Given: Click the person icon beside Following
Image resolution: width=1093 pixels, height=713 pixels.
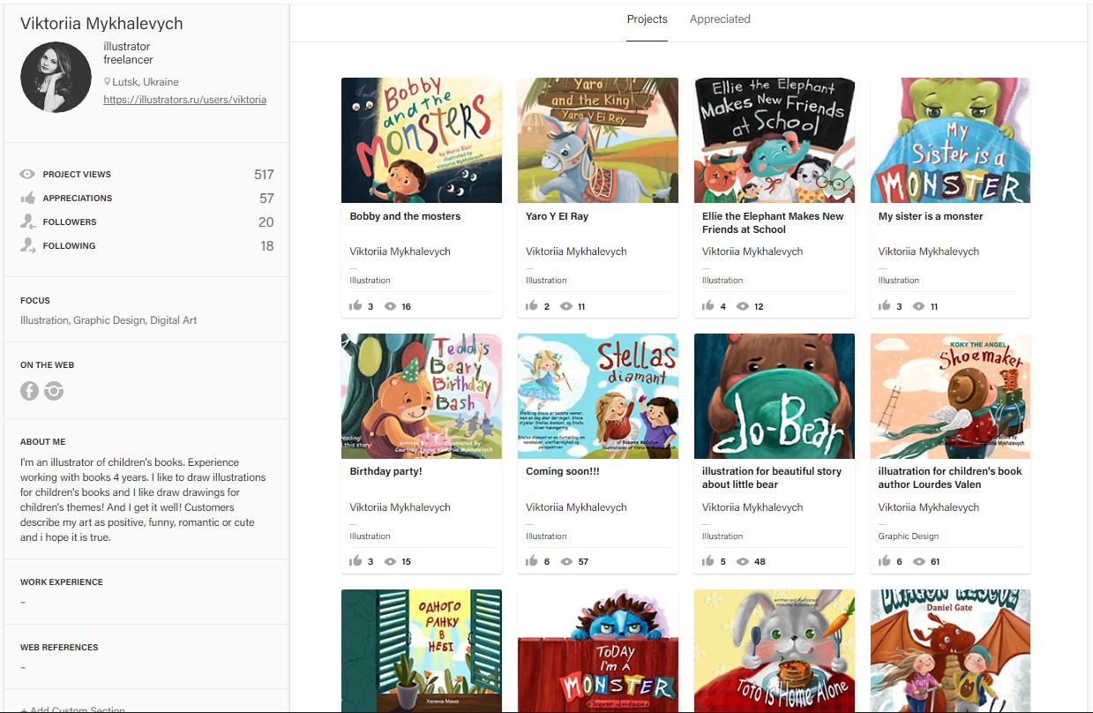Looking at the screenshot, I should pyautogui.click(x=27, y=246).
